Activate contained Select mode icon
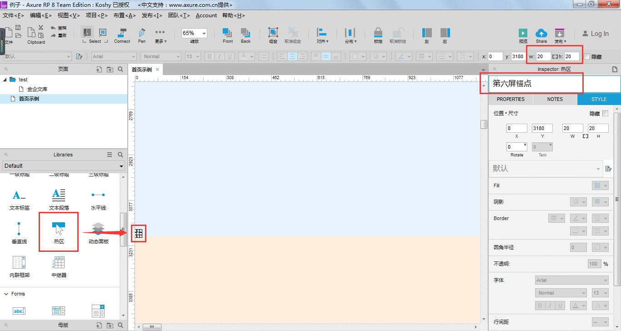The image size is (621, 331). click(102, 33)
